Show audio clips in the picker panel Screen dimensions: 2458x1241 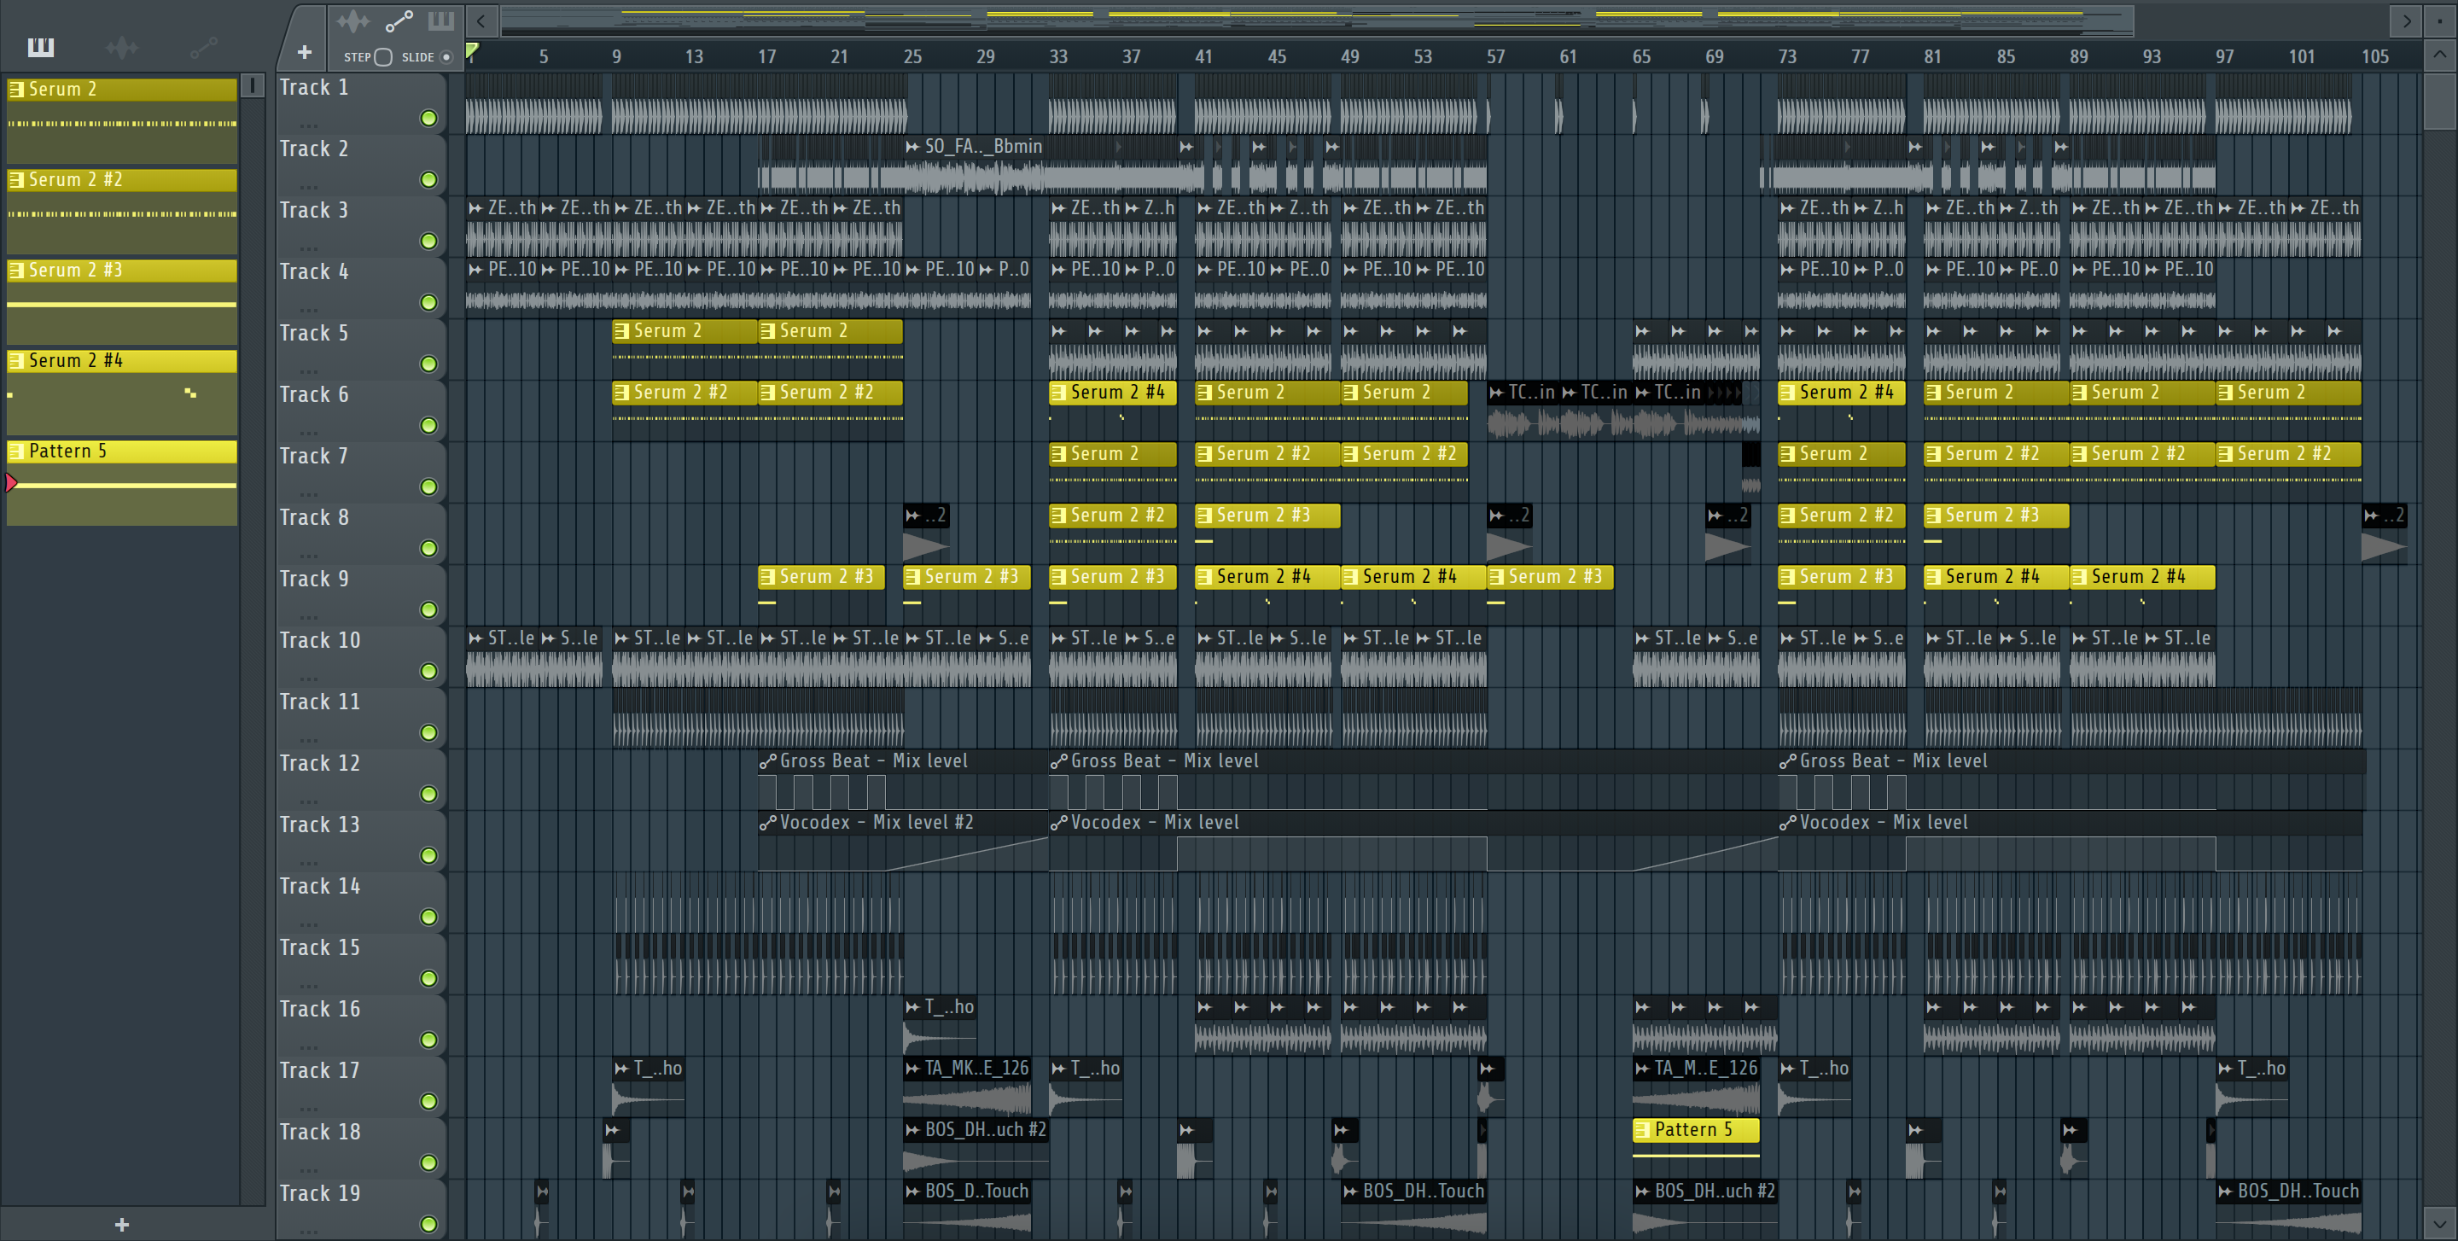pos(122,47)
